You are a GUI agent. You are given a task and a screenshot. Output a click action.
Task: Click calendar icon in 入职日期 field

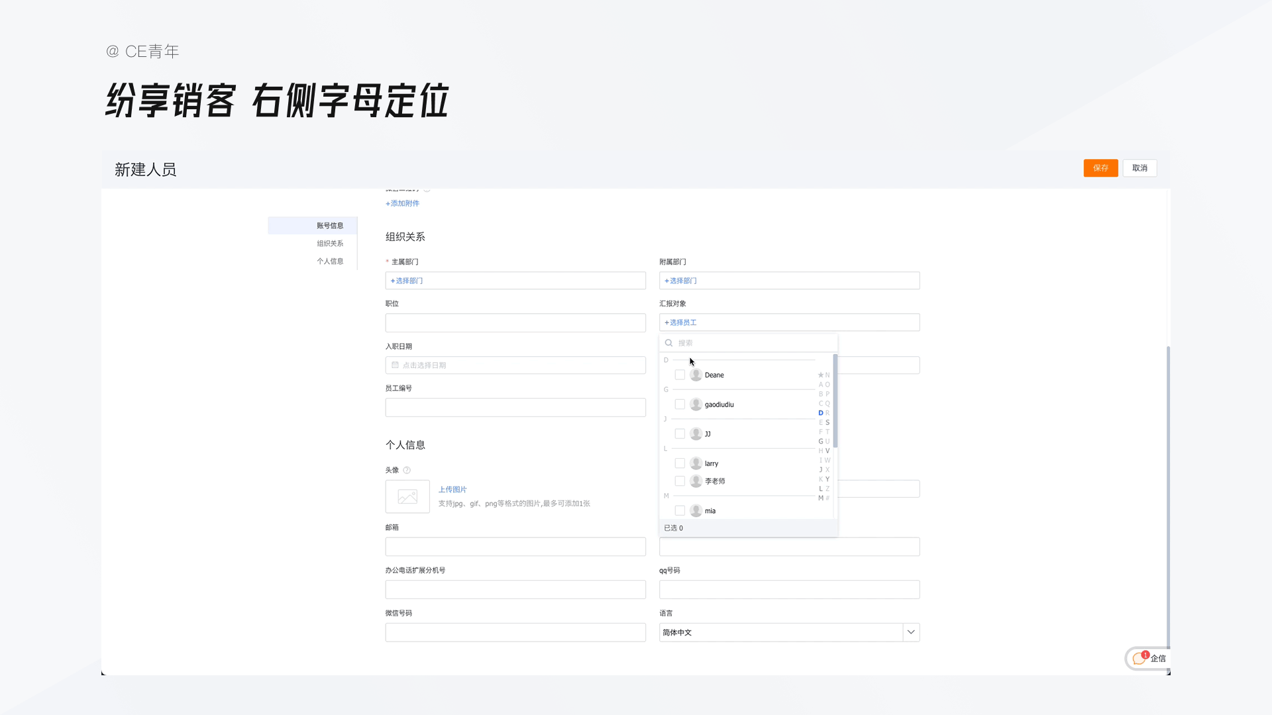tap(396, 365)
